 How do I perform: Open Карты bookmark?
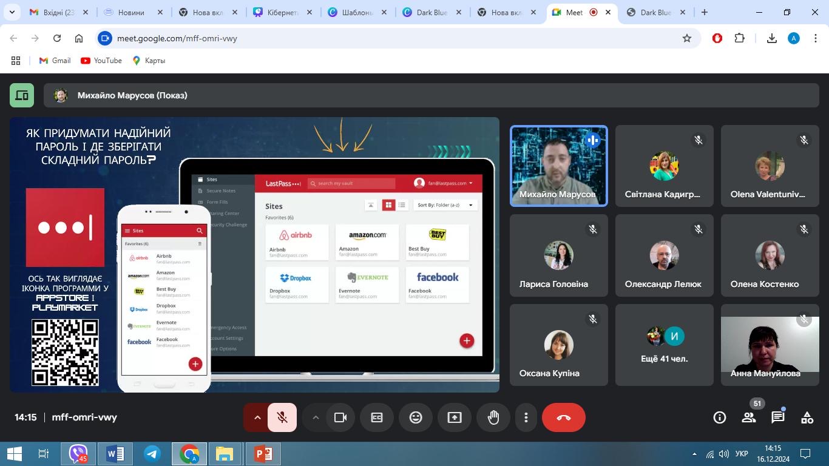[x=149, y=61]
